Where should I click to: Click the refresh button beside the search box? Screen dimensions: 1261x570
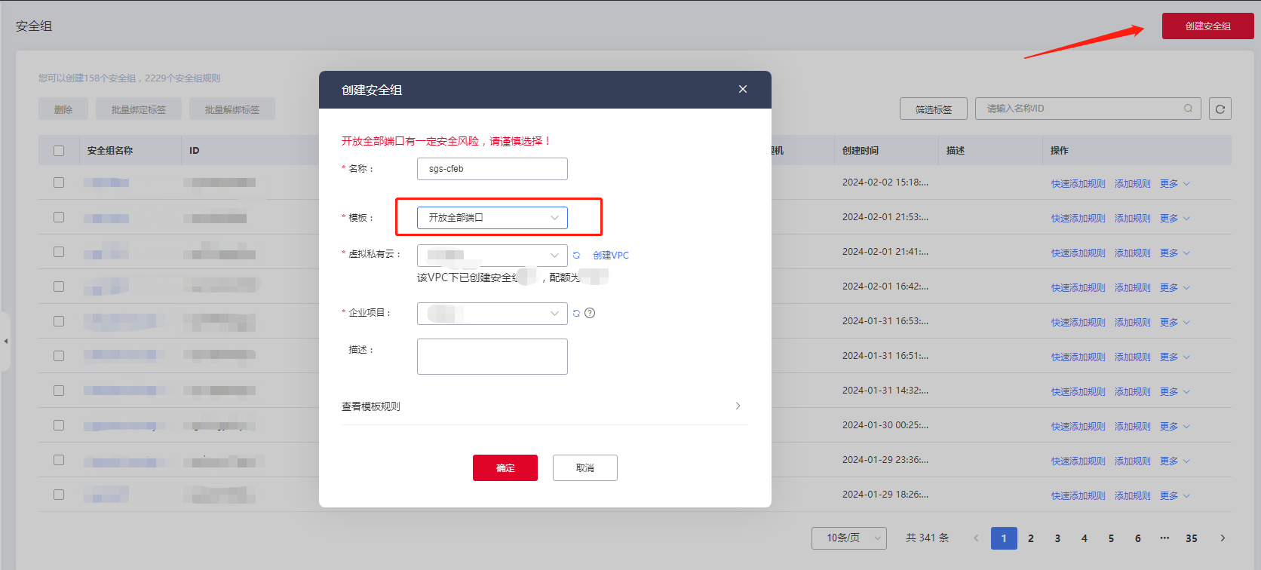tap(1220, 109)
